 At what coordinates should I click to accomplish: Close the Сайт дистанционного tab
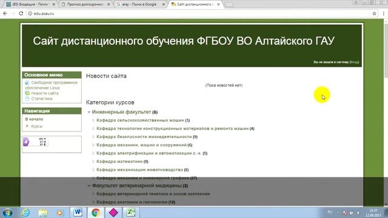coord(218,4)
